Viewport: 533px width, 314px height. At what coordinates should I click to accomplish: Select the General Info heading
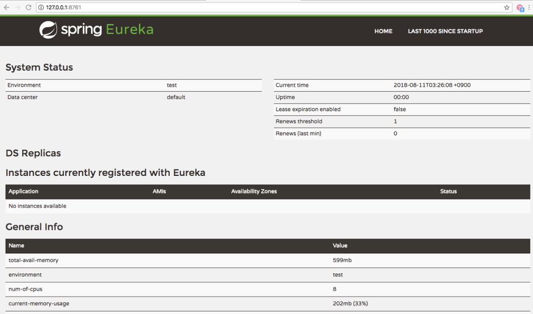pos(34,227)
